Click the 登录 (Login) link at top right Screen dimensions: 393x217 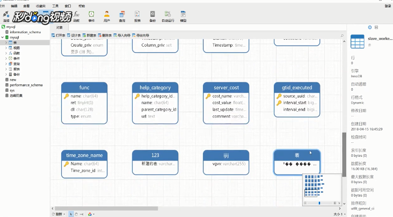point(388,6)
